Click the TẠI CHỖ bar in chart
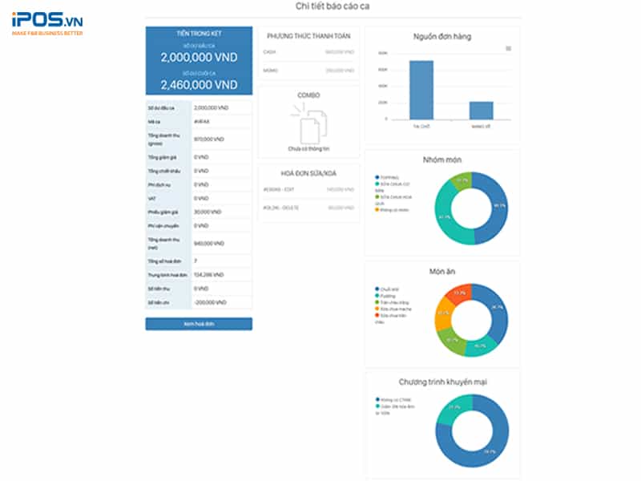Screen dimensions: 641x481 (x=421, y=90)
